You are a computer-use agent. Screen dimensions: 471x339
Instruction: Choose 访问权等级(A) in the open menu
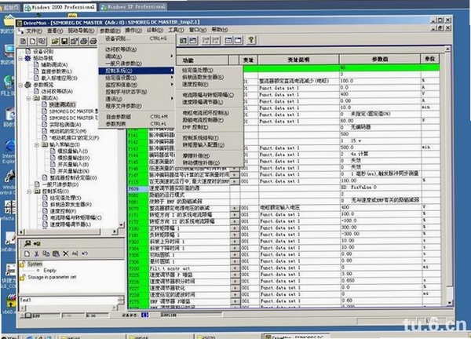point(136,49)
